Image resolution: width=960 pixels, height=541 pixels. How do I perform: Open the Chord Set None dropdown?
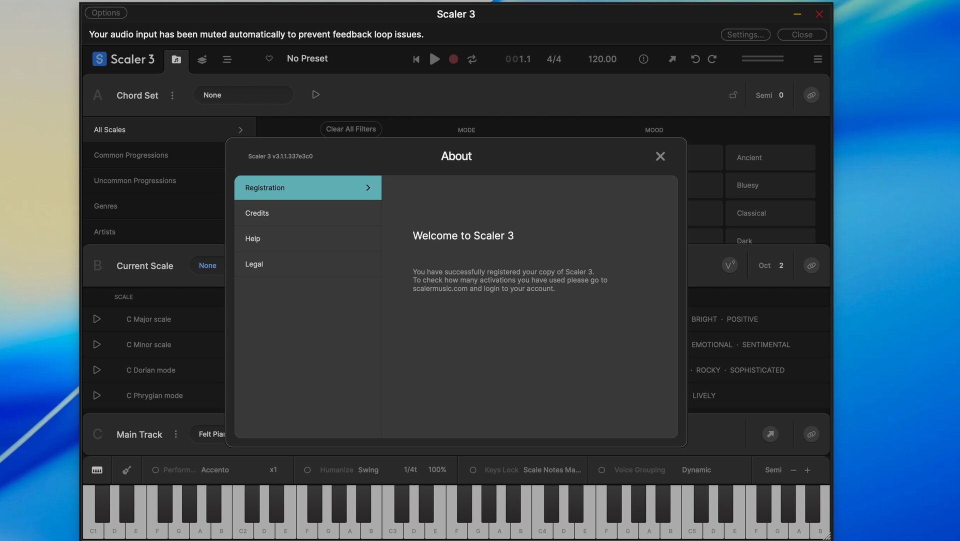click(x=243, y=95)
